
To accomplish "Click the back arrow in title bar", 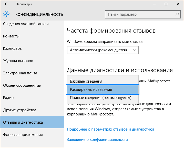I will 6,4.
